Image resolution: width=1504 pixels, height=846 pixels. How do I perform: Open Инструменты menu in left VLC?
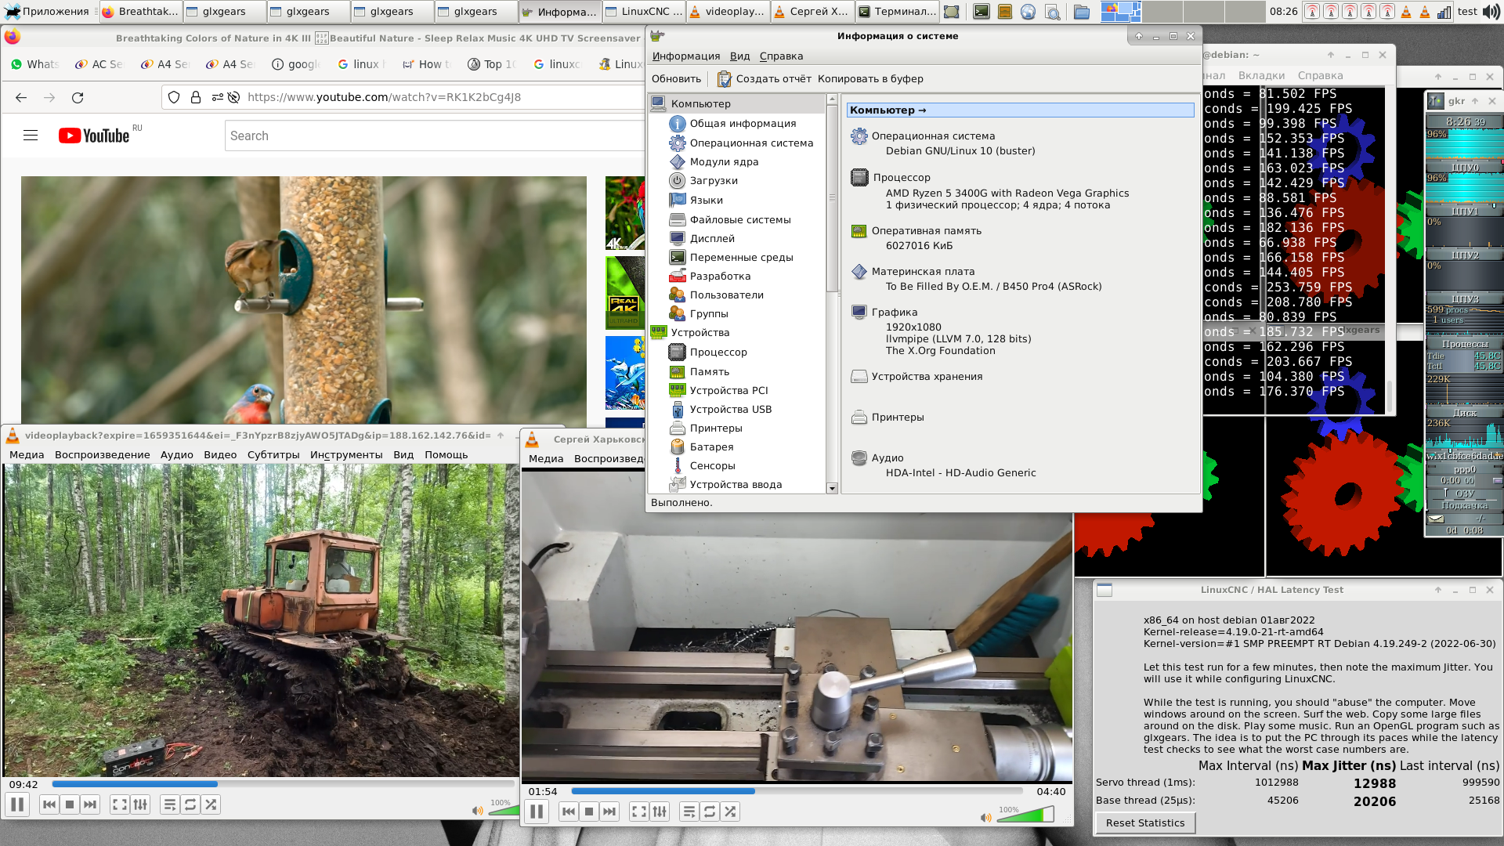[x=346, y=455]
